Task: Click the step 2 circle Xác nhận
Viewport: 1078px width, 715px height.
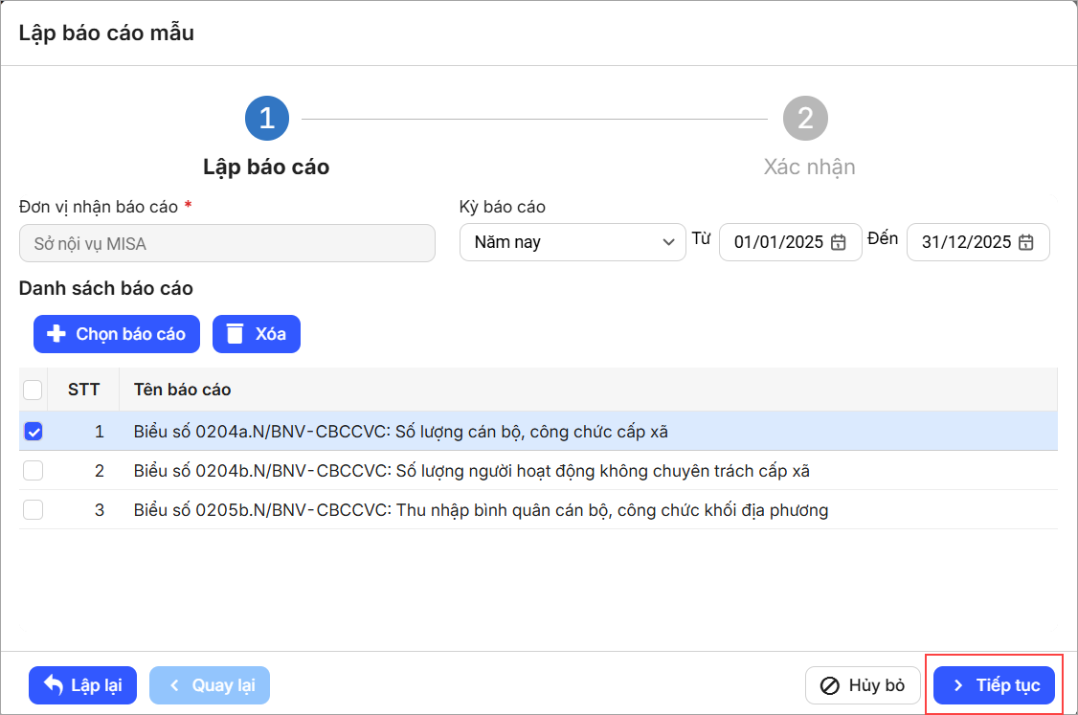Action: [805, 118]
